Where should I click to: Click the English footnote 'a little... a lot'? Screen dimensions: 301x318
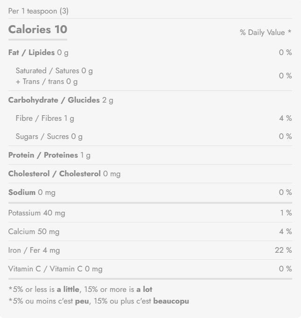click(x=80, y=290)
